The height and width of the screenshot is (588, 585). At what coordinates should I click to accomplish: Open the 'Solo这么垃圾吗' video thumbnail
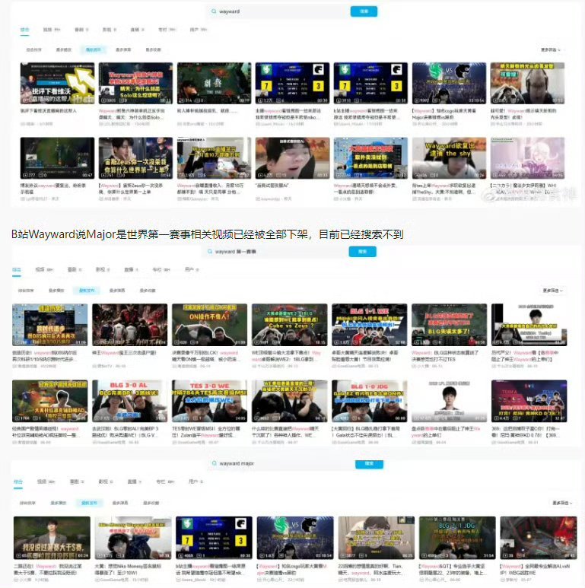pyautogui.click(x=135, y=83)
